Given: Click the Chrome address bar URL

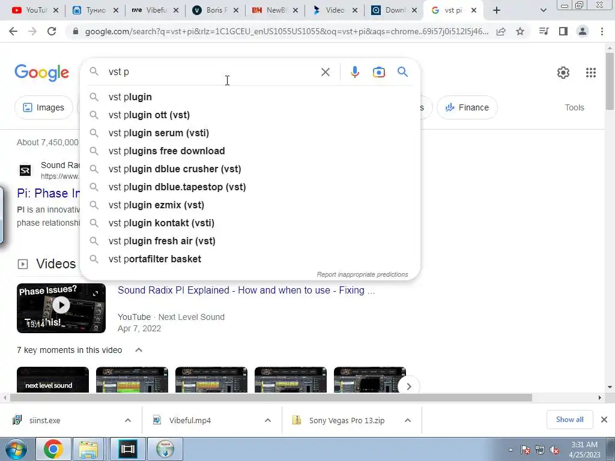Looking at the screenshot, I should coord(286,31).
